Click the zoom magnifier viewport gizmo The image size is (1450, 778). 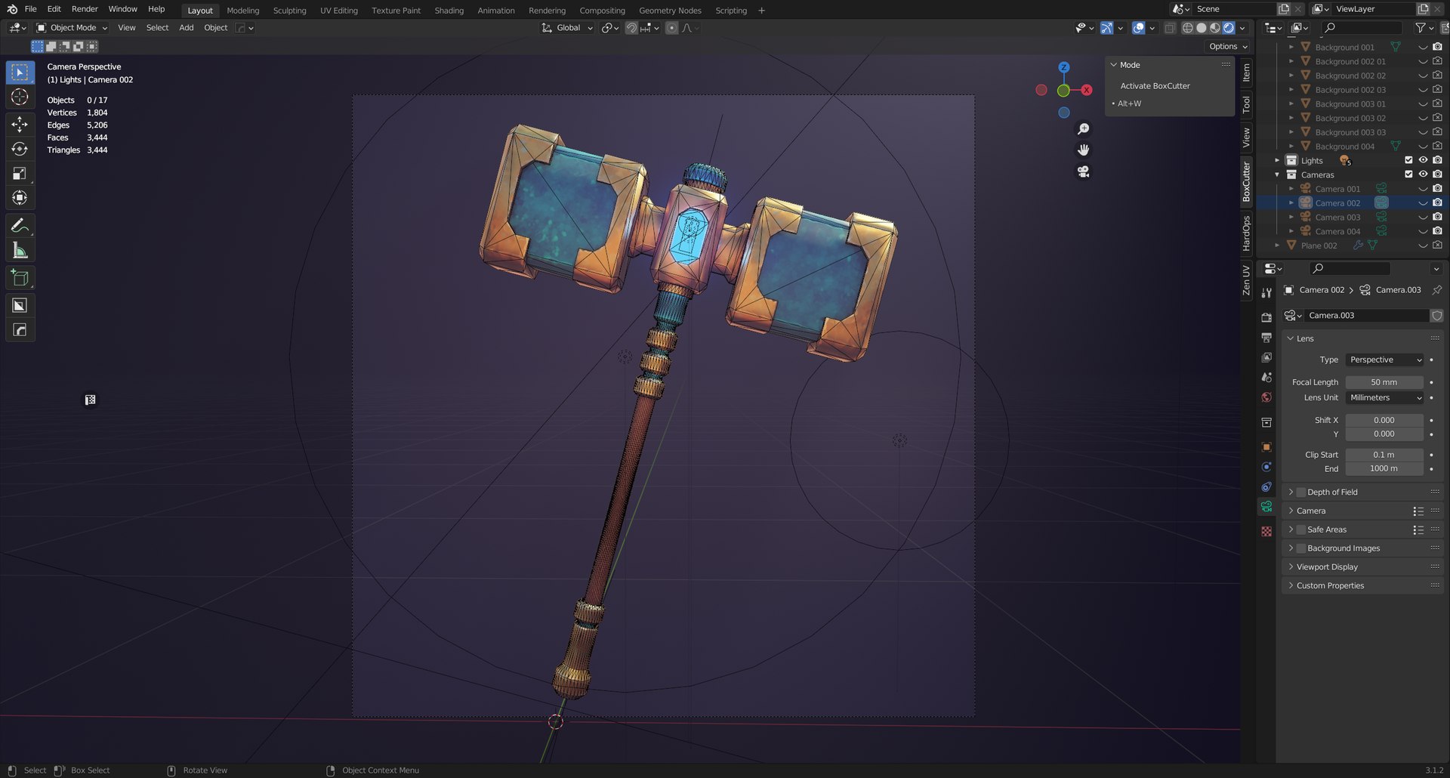click(1083, 129)
